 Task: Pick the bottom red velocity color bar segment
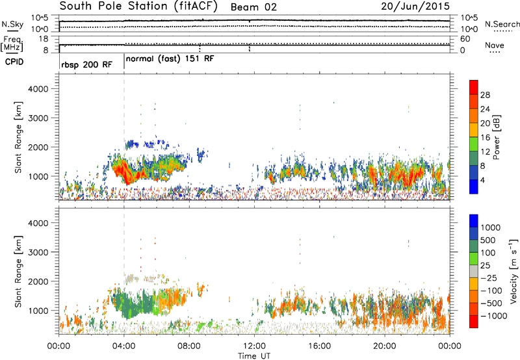point(474,322)
